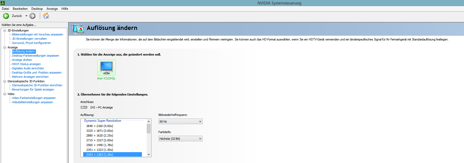Viewport: 464px width, 163px height.
Task: Open Stereoskopische 3D-Funktion einrichten
Action: pyautogui.click(x=37, y=85)
